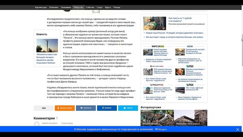Open Аристов link below POLITFOX article
Screen dimensions: 243x137
point(156,98)
